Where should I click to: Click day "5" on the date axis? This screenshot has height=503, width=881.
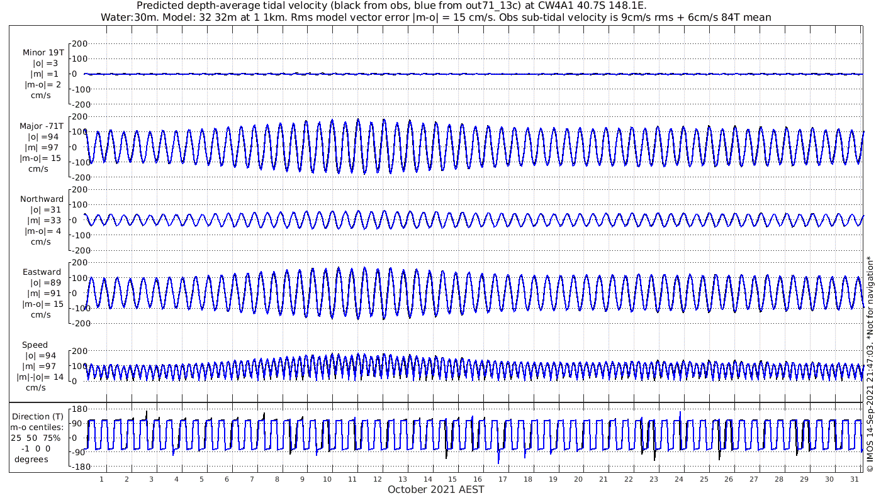tap(202, 480)
